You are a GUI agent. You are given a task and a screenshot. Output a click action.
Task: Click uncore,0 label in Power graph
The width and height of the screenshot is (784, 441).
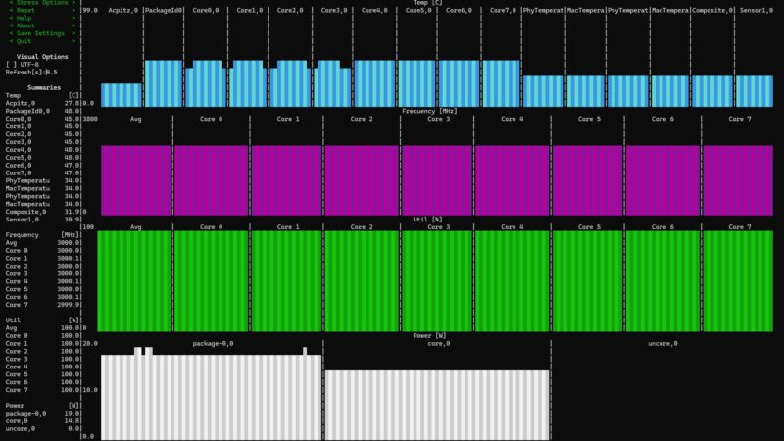click(x=662, y=344)
